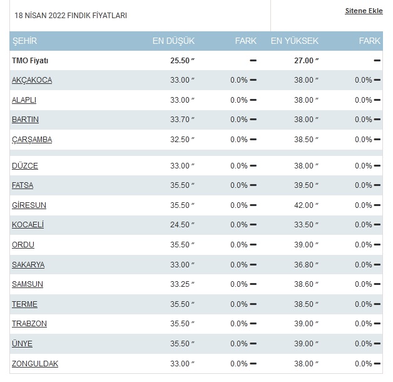
Task: Click the EN YÜKSEK column header
Action: pos(295,41)
